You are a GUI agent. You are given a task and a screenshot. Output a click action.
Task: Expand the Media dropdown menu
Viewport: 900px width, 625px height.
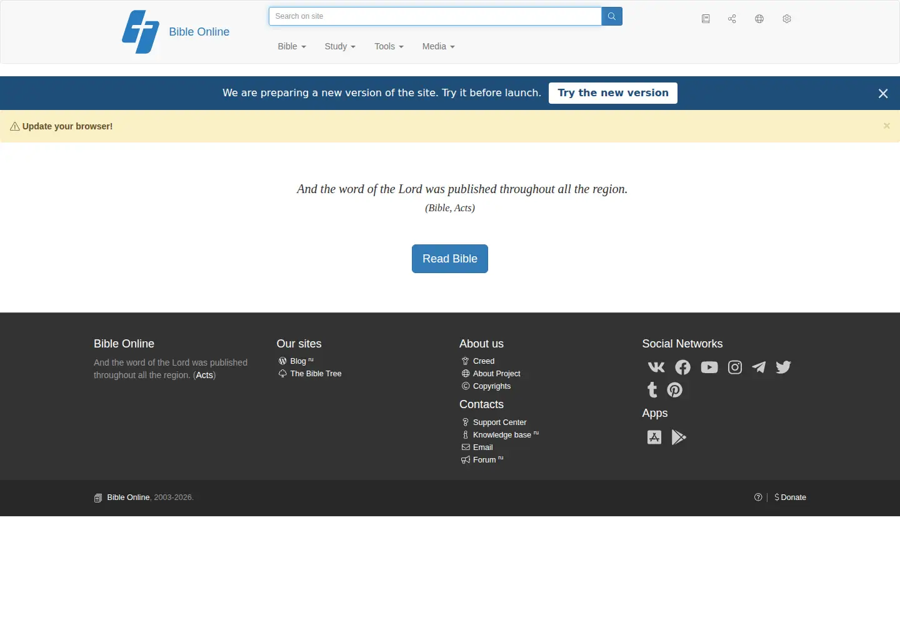438,46
